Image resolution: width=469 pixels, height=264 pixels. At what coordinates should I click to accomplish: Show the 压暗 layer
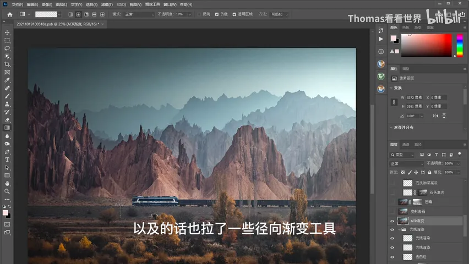tap(392, 202)
